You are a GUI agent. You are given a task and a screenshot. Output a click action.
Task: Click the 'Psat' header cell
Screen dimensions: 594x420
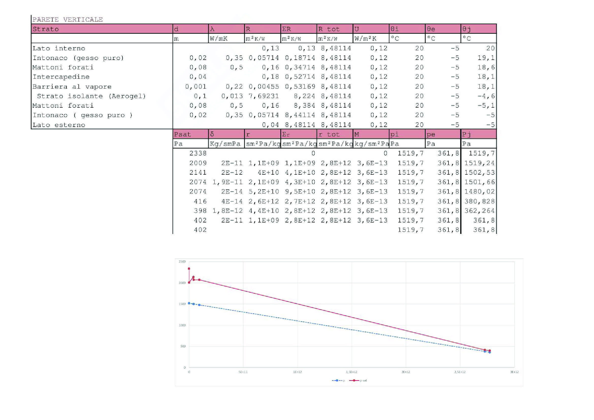coord(182,135)
